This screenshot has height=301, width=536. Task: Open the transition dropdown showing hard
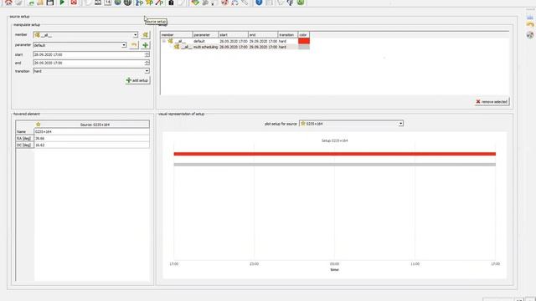point(91,71)
